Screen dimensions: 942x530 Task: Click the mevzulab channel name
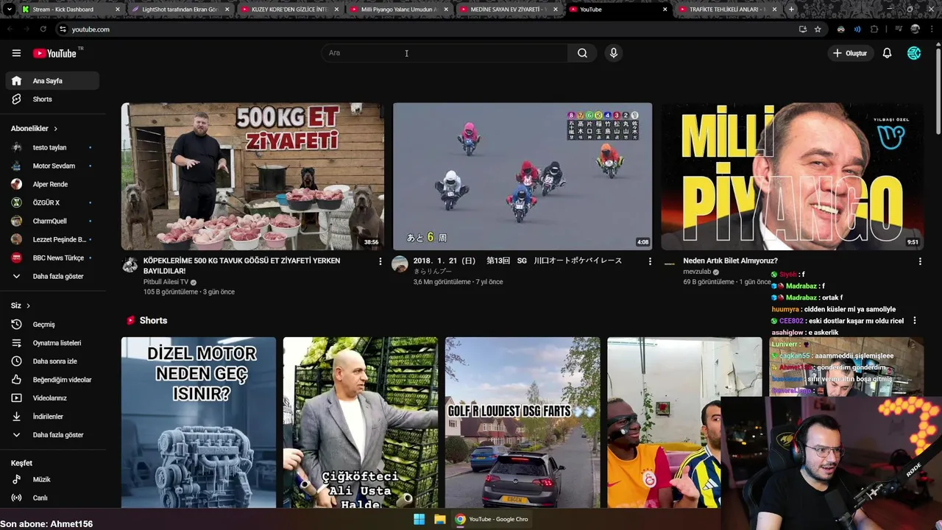(697, 272)
